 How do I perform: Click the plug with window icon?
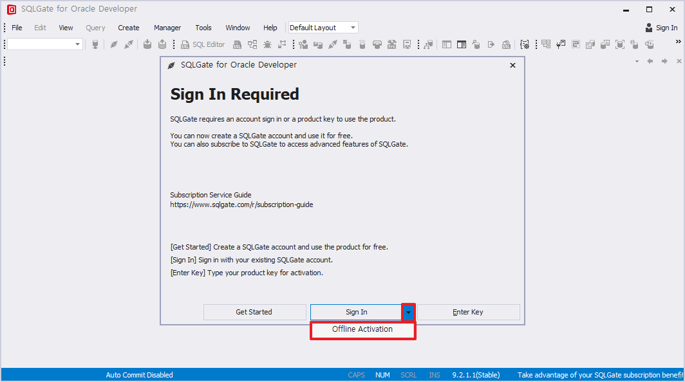point(561,44)
